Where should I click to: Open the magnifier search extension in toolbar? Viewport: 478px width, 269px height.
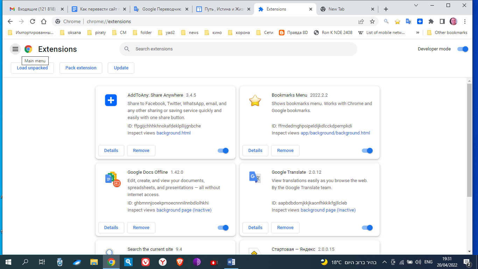[x=386, y=21]
